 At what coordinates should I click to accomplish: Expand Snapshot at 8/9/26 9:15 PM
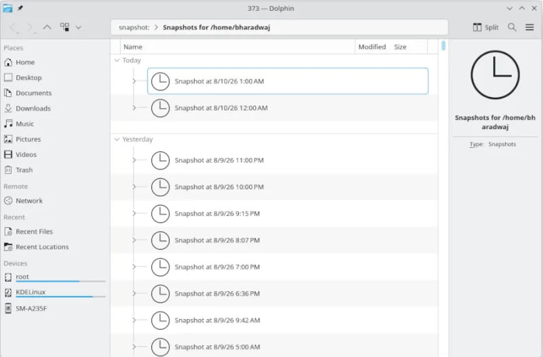(x=134, y=213)
